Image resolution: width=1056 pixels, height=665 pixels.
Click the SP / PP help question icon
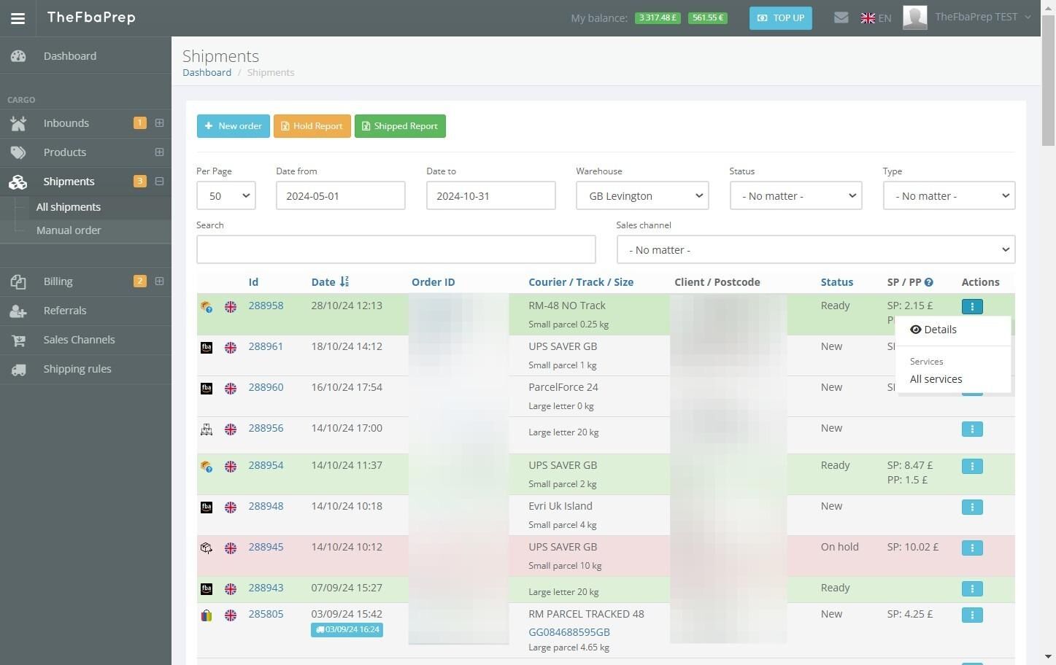929,282
